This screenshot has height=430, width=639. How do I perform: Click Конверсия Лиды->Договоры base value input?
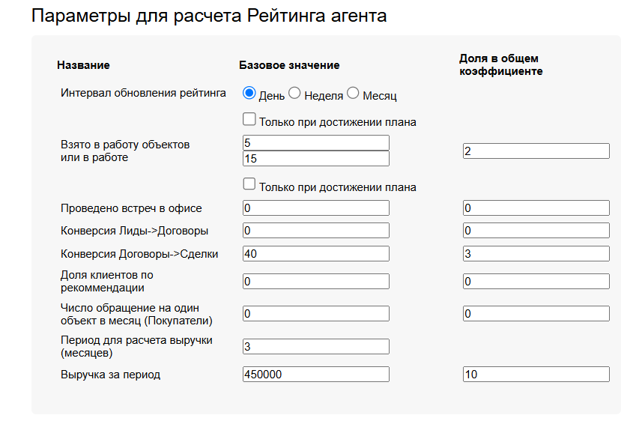(315, 231)
